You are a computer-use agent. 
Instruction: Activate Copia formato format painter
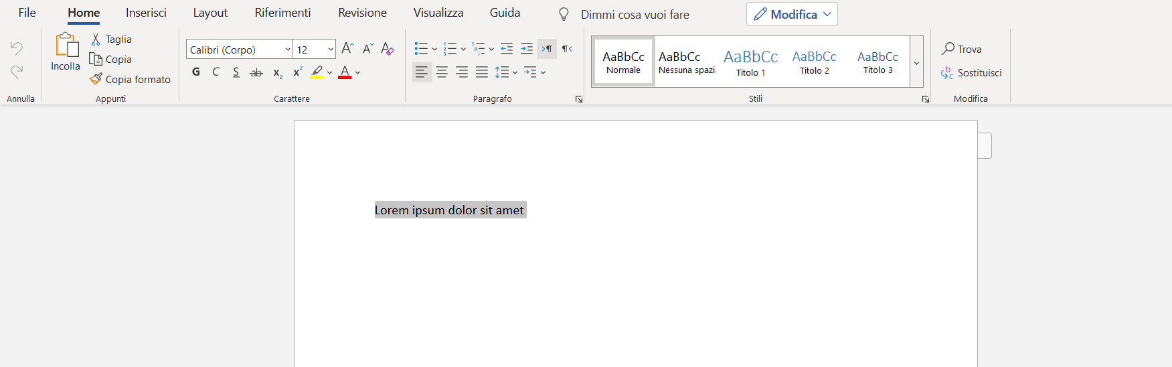(x=131, y=79)
